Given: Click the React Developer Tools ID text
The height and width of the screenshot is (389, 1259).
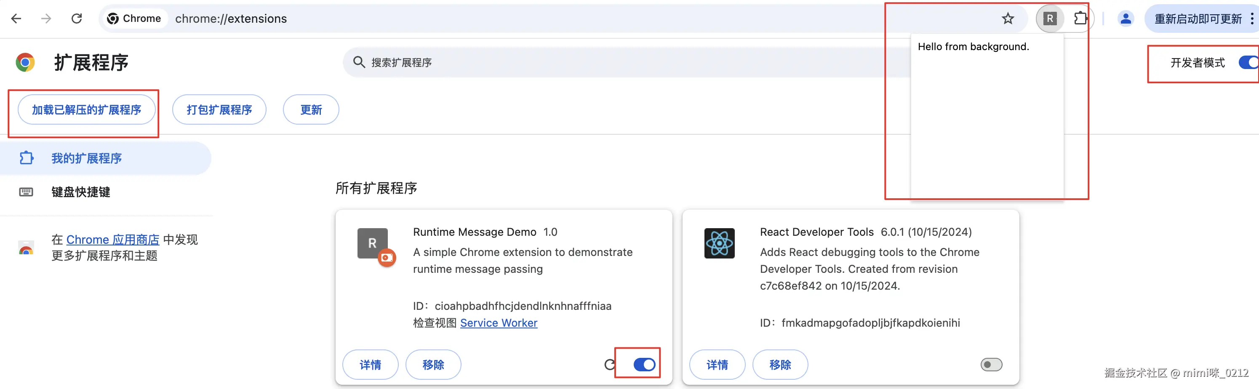Looking at the screenshot, I should coord(860,322).
